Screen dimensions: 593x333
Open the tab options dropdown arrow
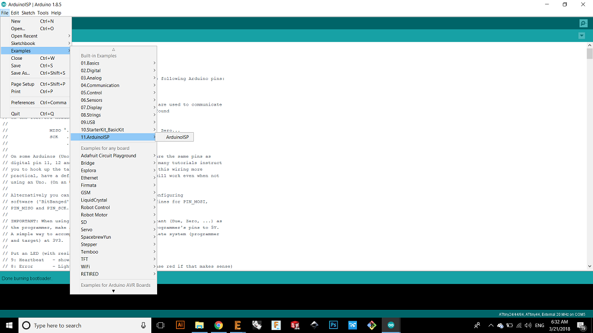(x=582, y=36)
